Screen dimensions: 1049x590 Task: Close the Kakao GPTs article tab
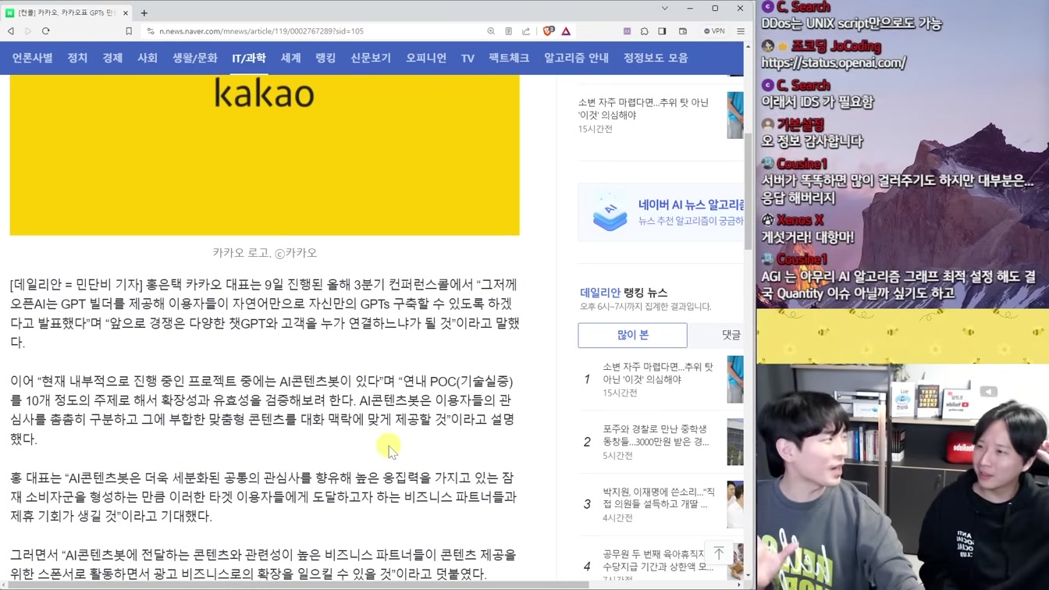coord(126,13)
